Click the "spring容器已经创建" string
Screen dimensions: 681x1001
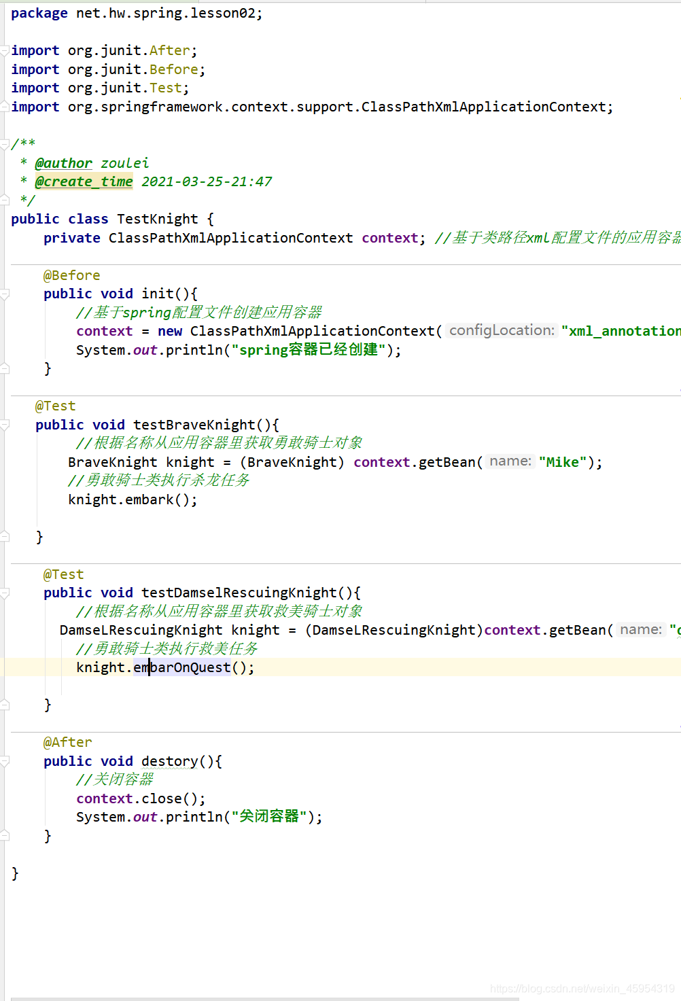309,350
